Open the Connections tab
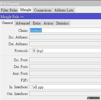Image resolution: width=101 pixels, height=100 pixels. click(43, 10)
